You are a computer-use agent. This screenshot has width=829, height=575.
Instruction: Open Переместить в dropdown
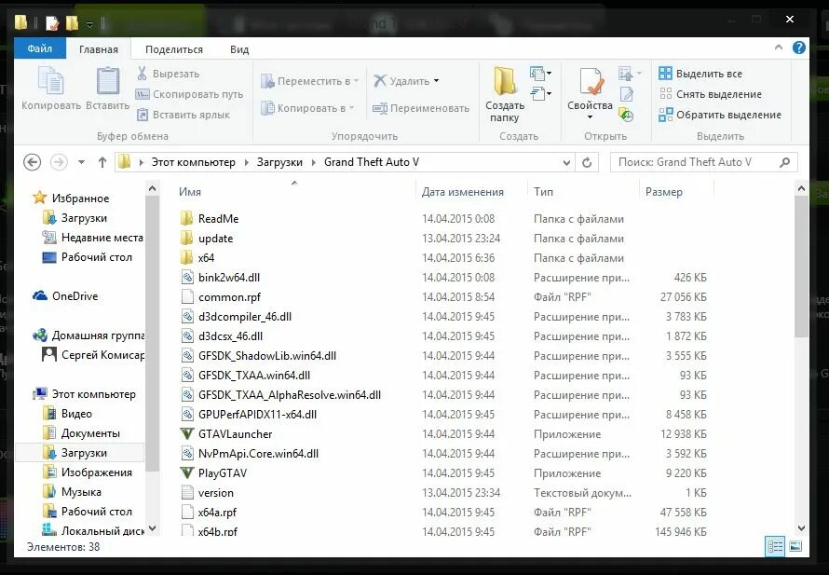[310, 81]
